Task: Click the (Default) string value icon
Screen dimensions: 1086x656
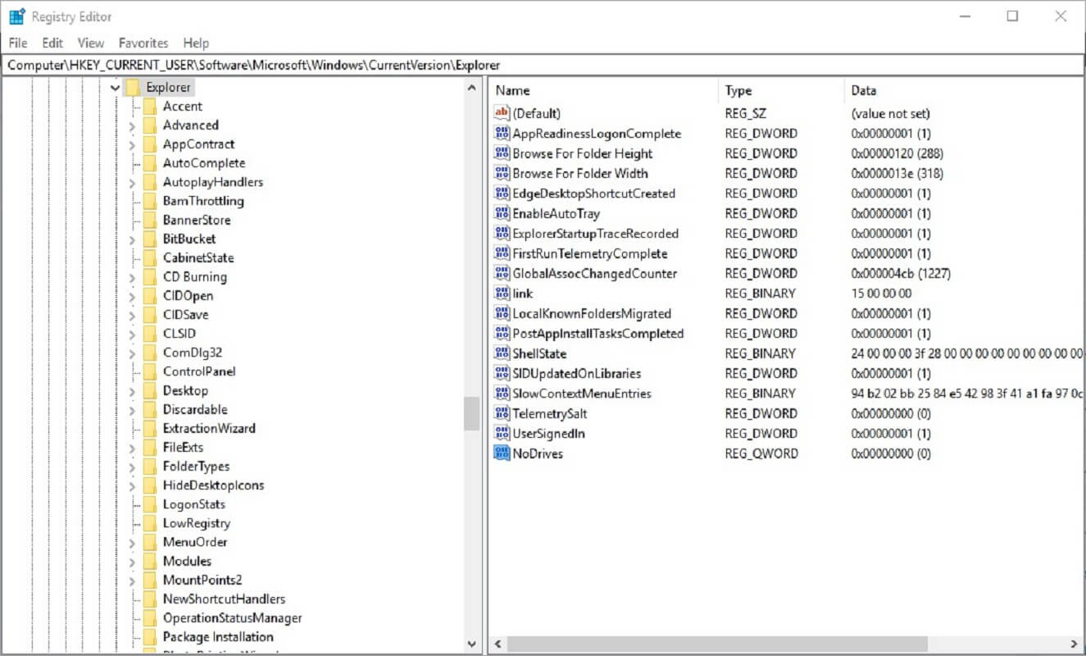Action: point(502,113)
